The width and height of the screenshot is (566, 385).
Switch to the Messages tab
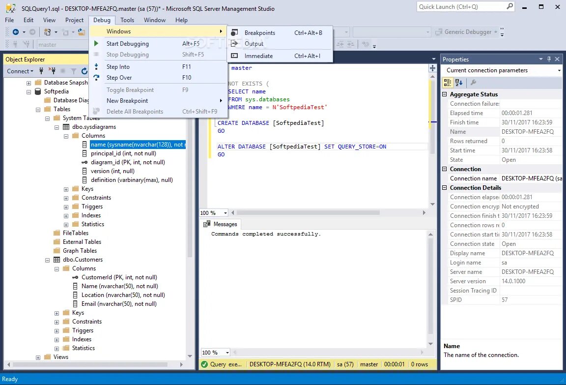click(x=220, y=224)
